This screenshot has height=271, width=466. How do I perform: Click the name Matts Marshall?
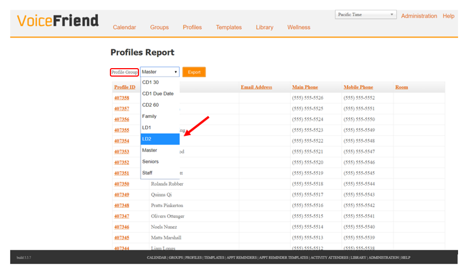[166, 238]
